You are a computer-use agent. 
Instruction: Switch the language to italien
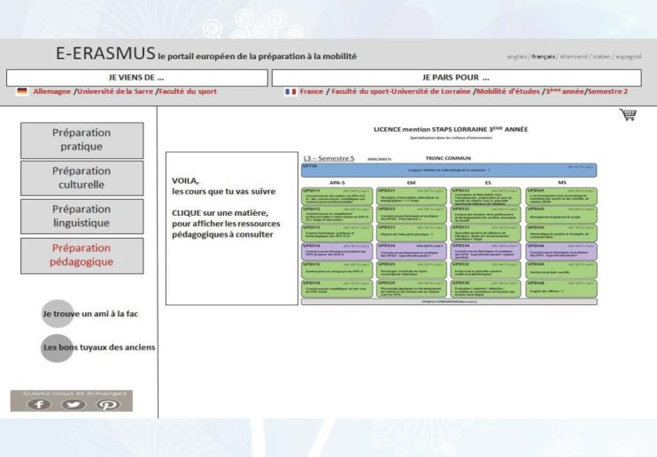click(601, 57)
